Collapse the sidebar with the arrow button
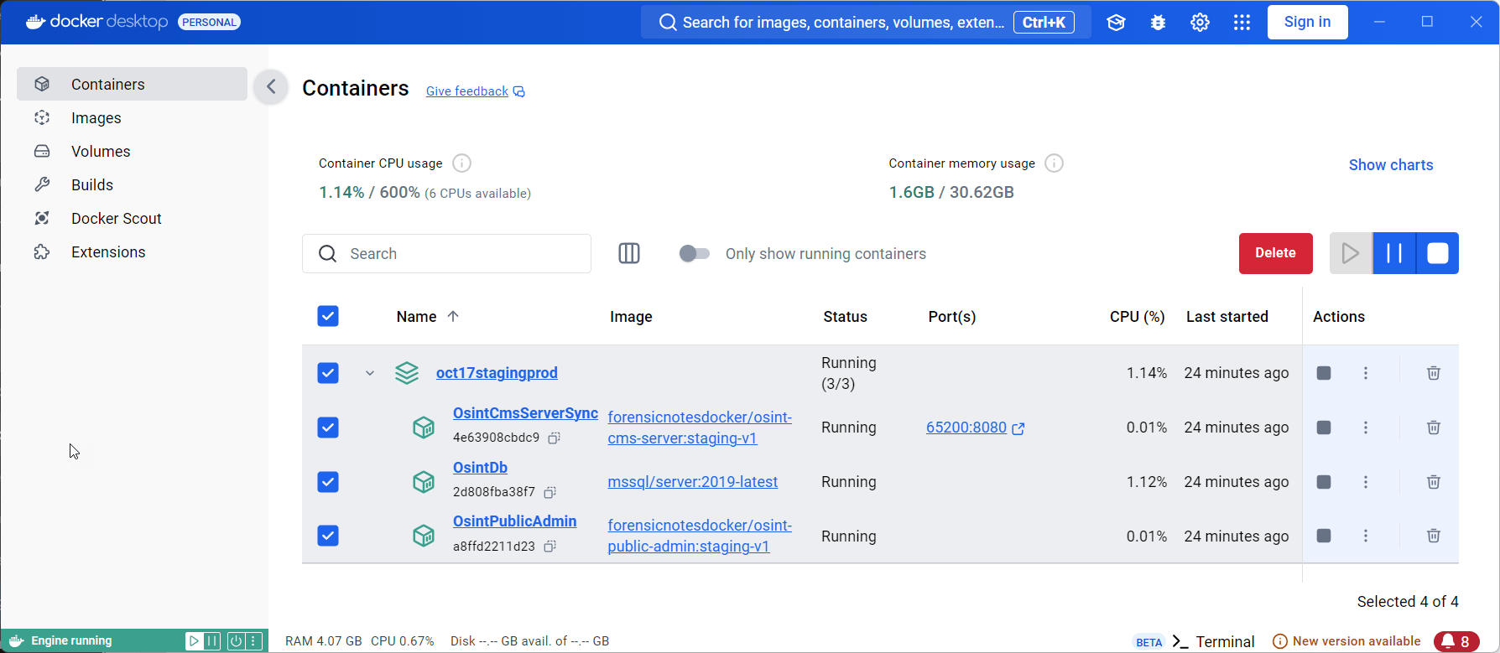Image resolution: width=1500 pixels, height=653 pixels. [x=271, y=86]
